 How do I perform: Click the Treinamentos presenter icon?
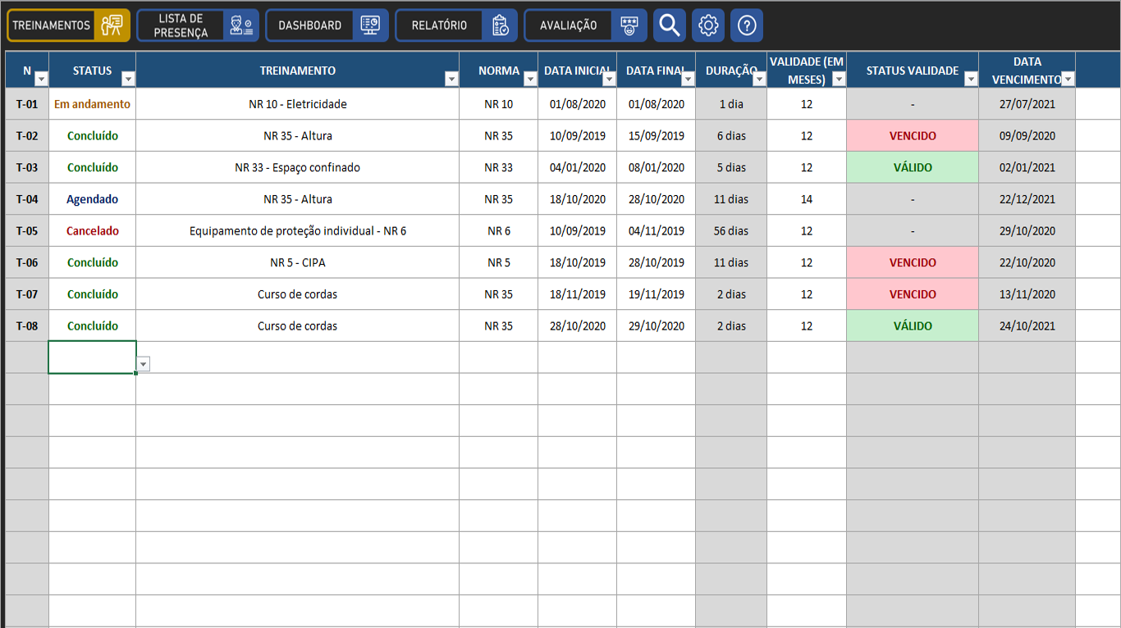pos(112,25)
